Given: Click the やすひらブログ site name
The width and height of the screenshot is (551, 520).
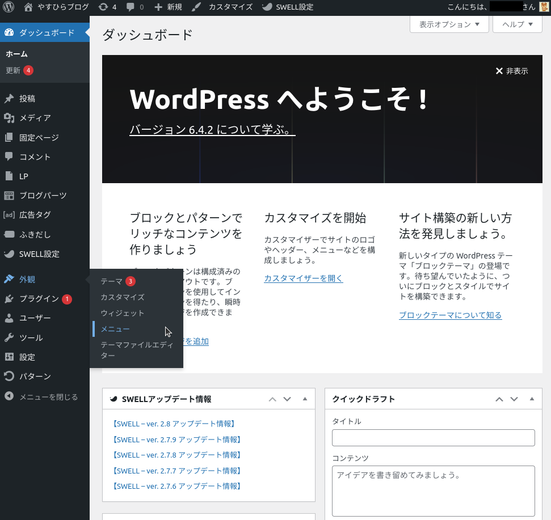Looking at the screenshot, I should click(x=63, y=7).
